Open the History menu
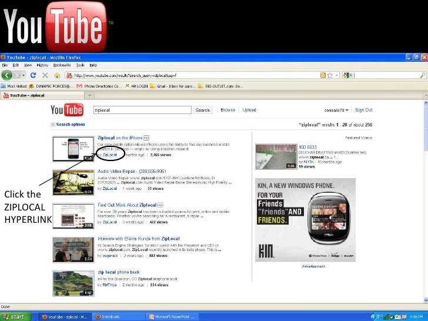This screenshot has width=428, height=321. tap(42, 65)
